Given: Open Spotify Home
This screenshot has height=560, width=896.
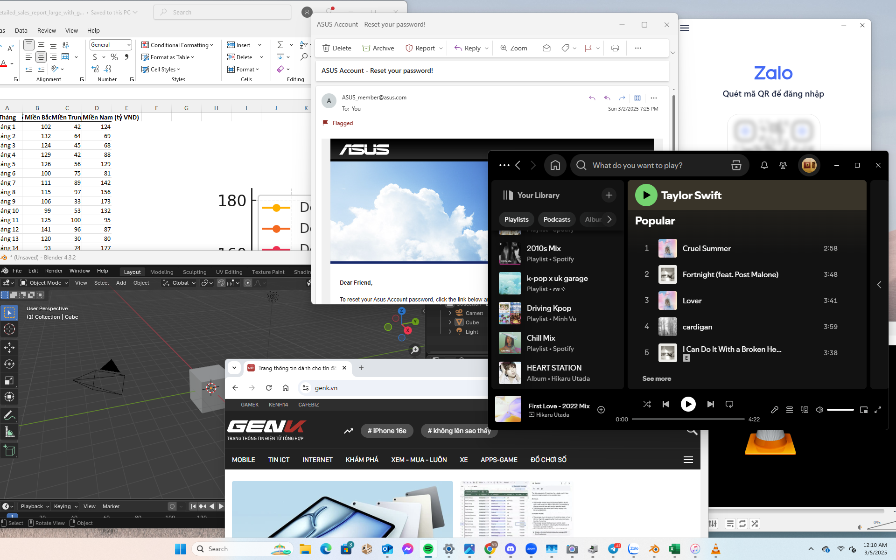Looking at the screenshot, I should [555, 165].
